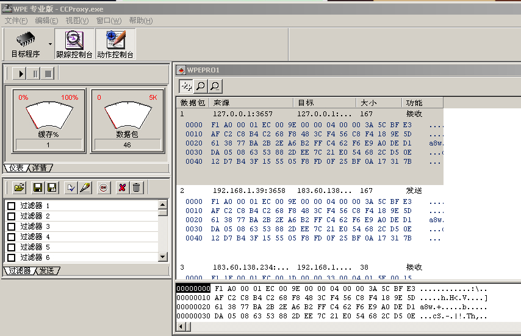The height and width of the screenshot is (336, 521).
Task: Enable the 过滤器 6 checkbox
Action: 12,257
